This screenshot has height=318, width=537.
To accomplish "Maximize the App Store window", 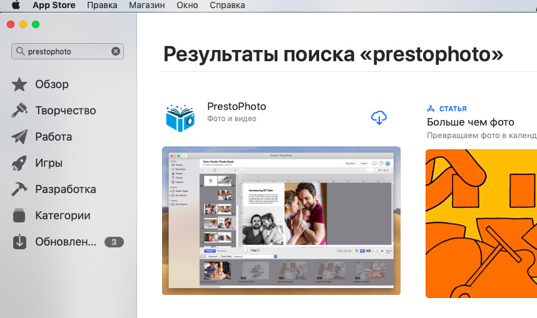I will click(x=36, y=24).
